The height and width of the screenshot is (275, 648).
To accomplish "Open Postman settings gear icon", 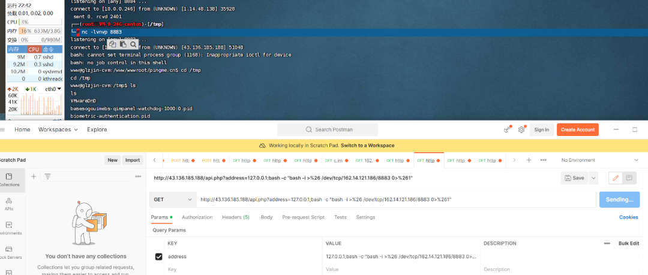I will (521, 129).
